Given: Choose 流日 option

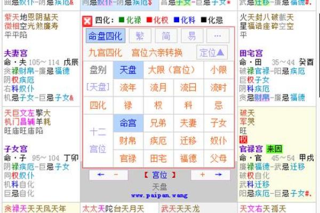Looking at the screenshot, I should [189, 88].
